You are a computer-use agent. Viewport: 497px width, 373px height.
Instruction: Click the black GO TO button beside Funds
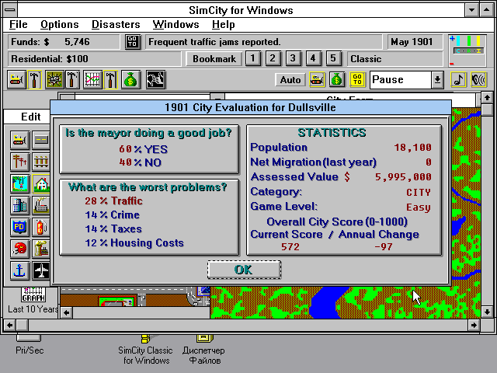point(133,42)
